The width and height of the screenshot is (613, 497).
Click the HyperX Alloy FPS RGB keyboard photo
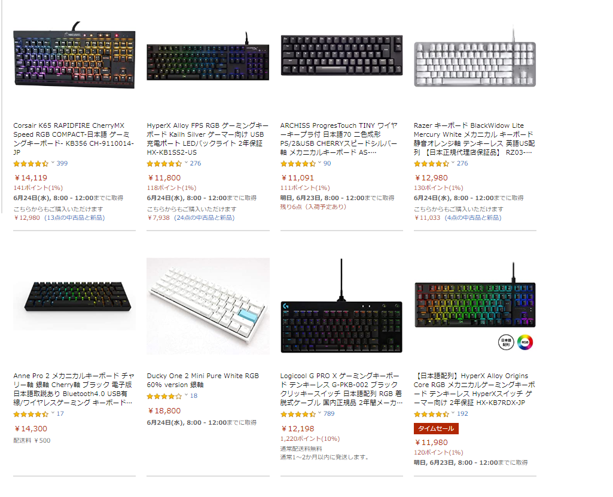point(208,57)
